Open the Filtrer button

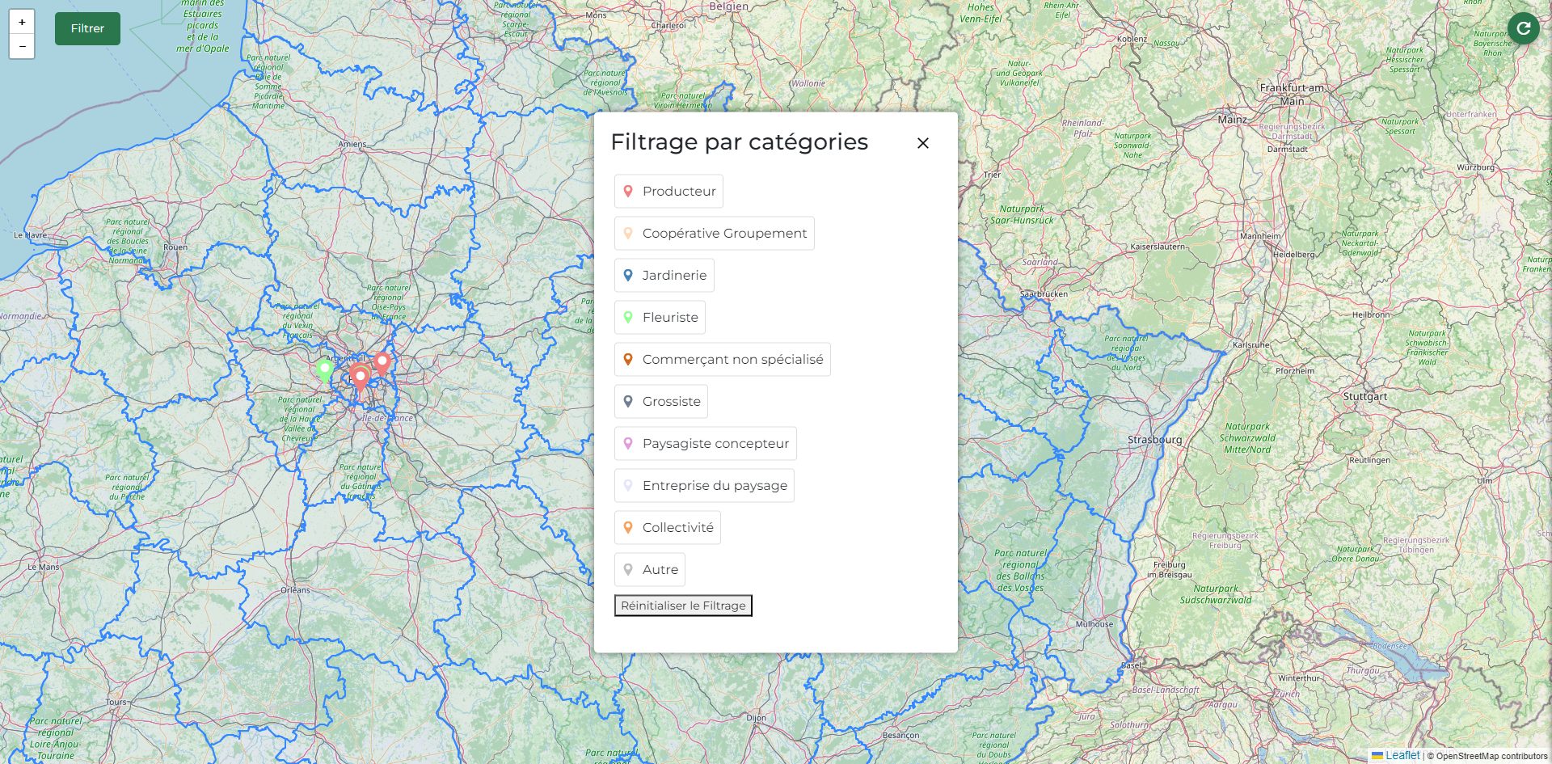[87, 29]
